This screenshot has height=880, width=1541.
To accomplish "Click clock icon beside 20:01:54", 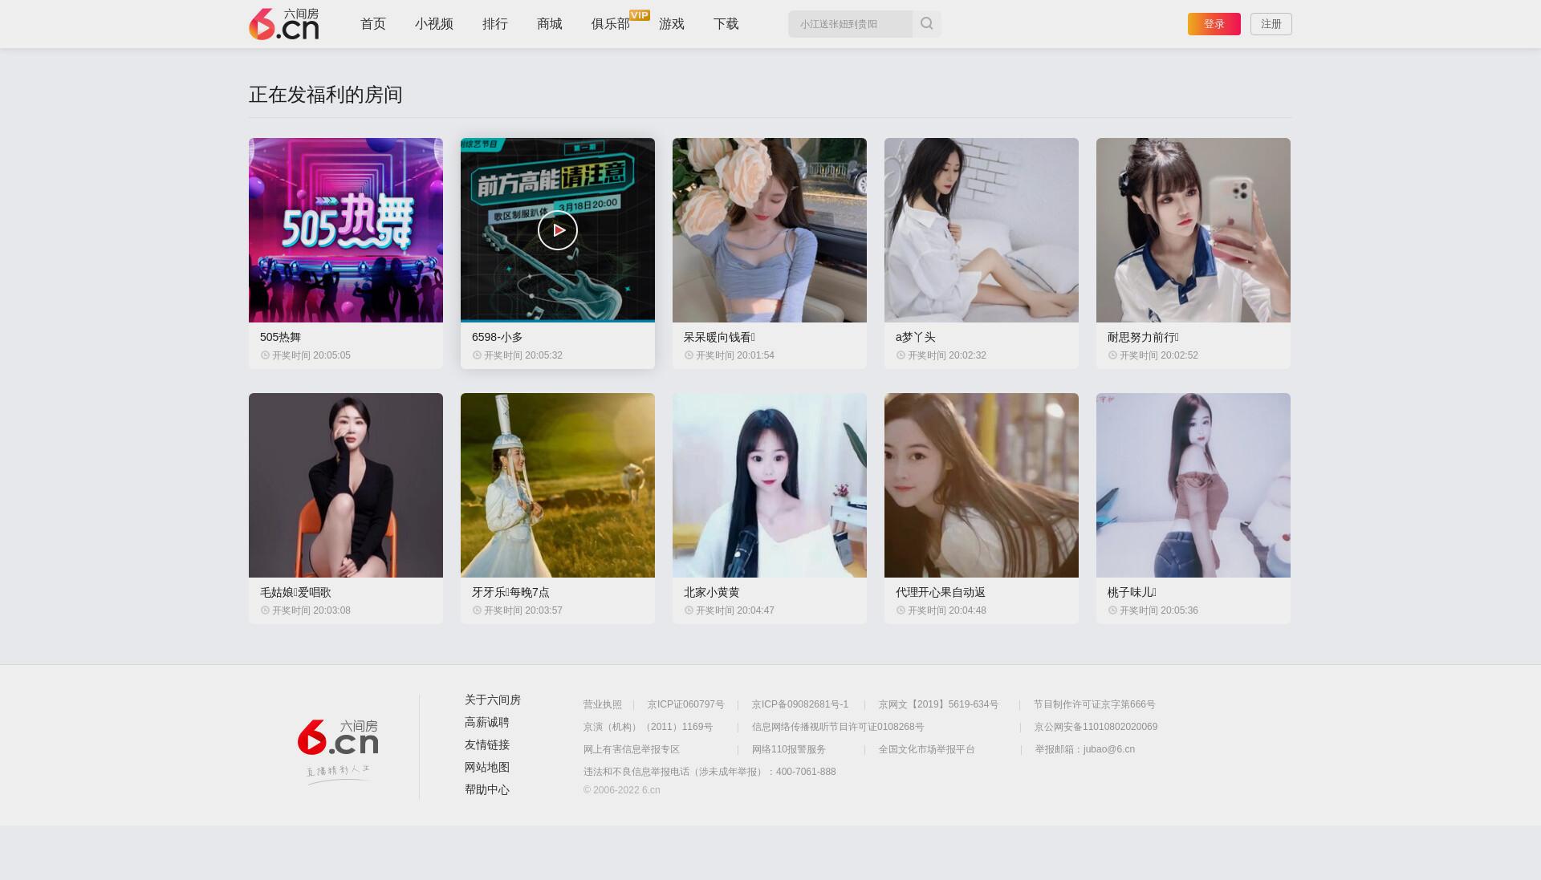I will [689, 355].
